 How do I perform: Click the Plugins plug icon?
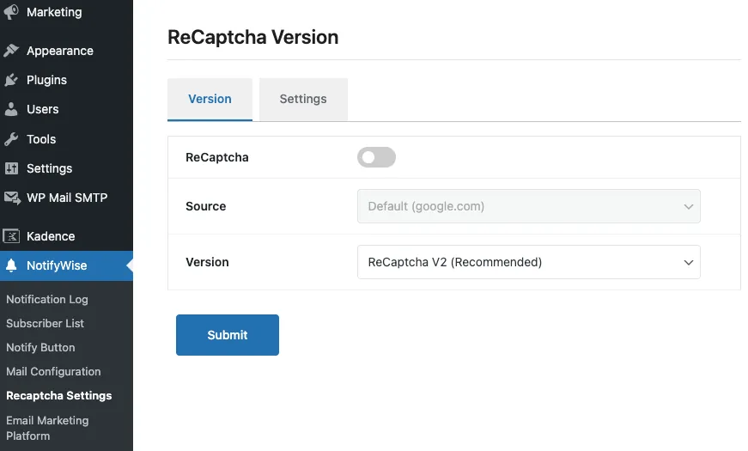[x=11, y=80]
